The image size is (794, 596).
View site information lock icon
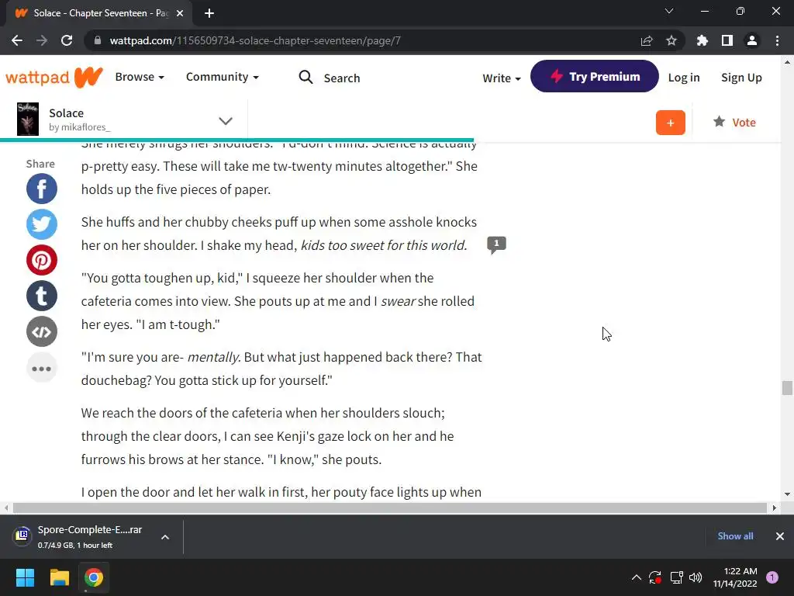(98, 40)
